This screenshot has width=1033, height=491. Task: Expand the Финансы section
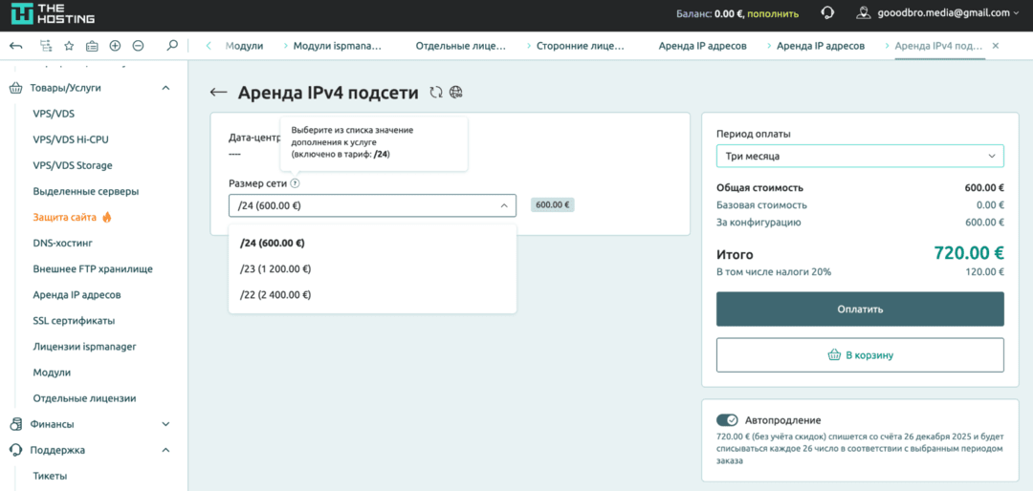click(166, 424)
